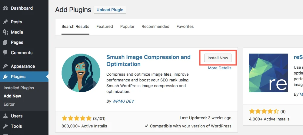Viewport: 303px width, 135px height.
Task: Switch to the Recommended tab
Action: (x=155, y=26)
